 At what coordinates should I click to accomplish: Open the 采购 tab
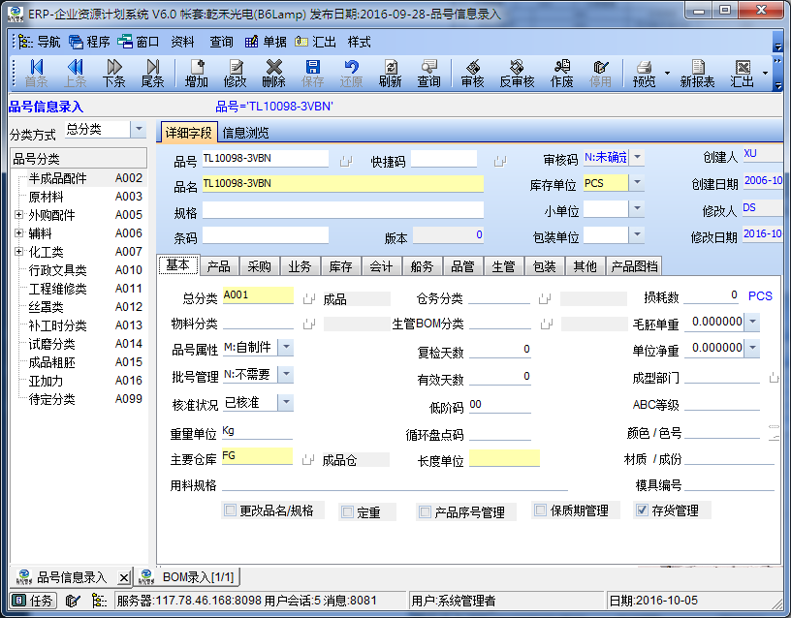tap(259, 266)
